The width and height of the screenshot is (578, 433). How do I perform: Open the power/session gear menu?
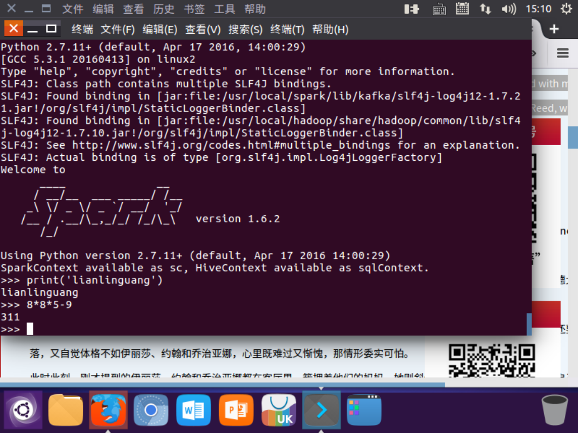coord(566,9)
